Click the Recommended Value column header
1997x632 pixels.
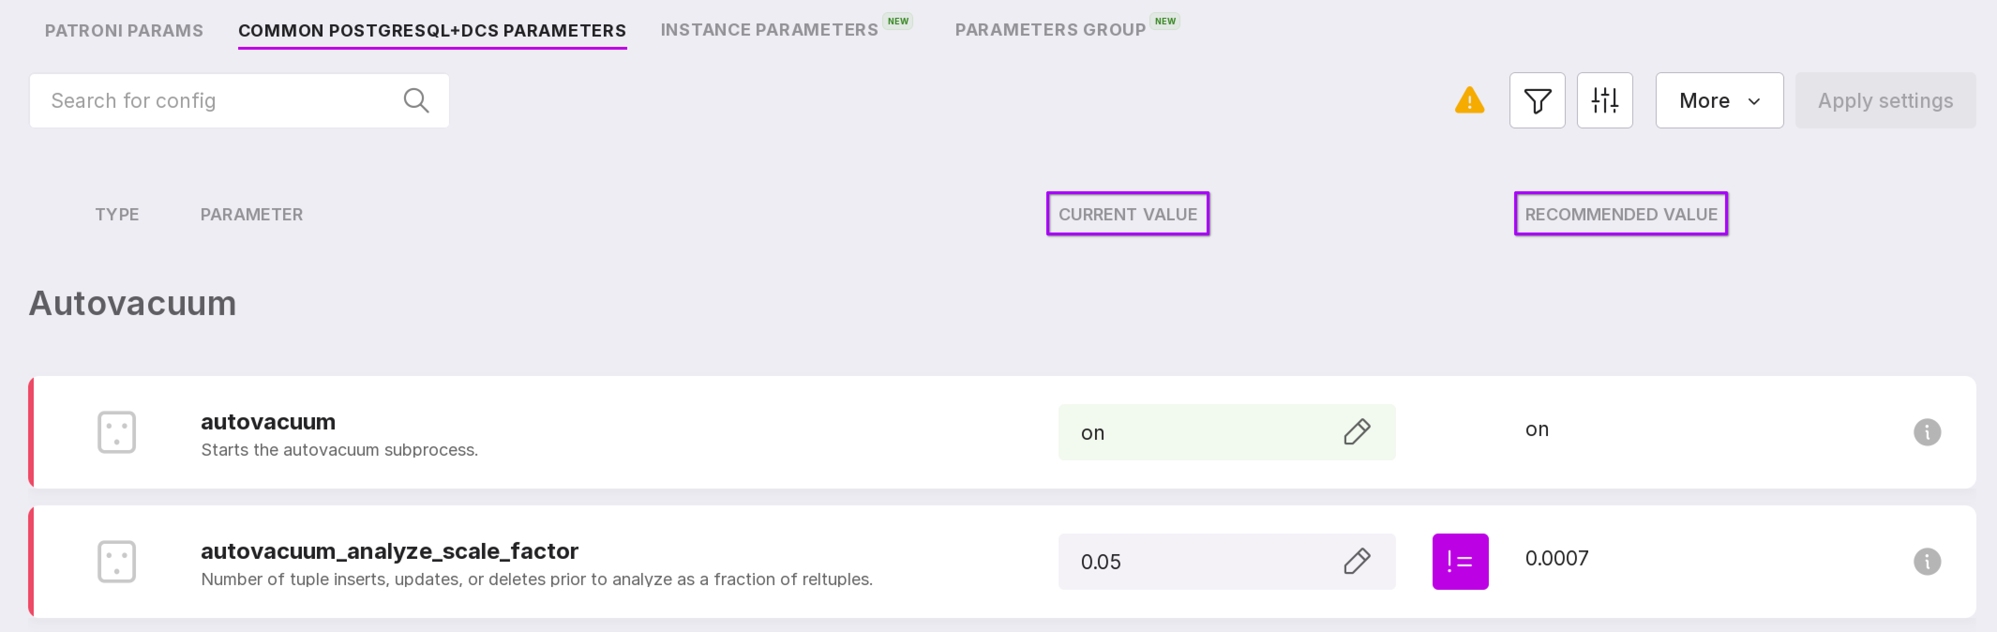pos(1620,214)
